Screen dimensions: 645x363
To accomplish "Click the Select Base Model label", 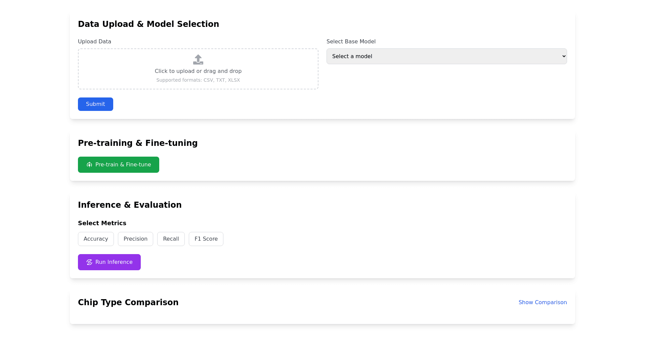I will 351,42.
